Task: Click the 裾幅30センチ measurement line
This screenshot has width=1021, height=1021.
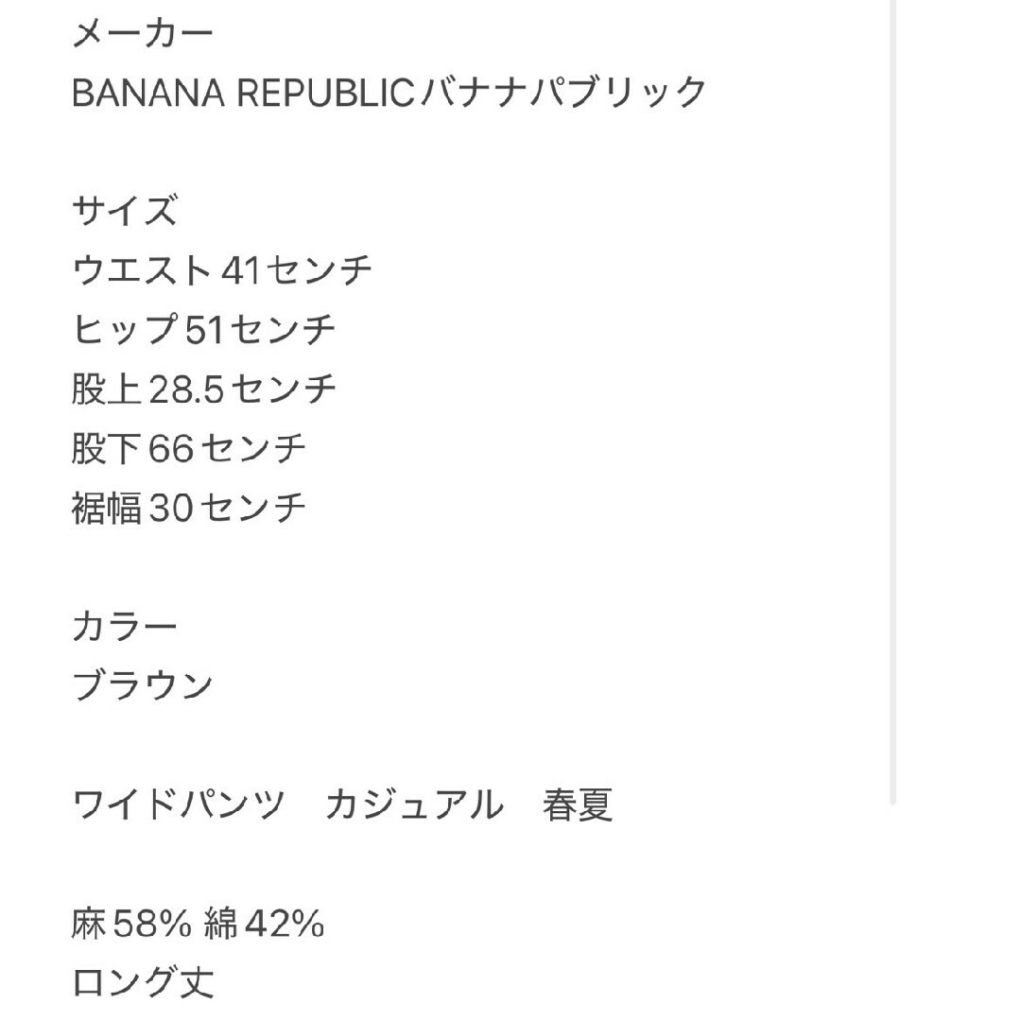Action: point(189,508)
